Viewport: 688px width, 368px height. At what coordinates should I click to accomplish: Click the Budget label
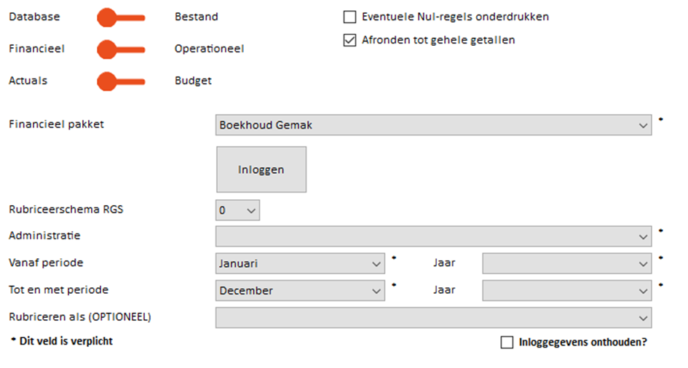tap(193, 81)
